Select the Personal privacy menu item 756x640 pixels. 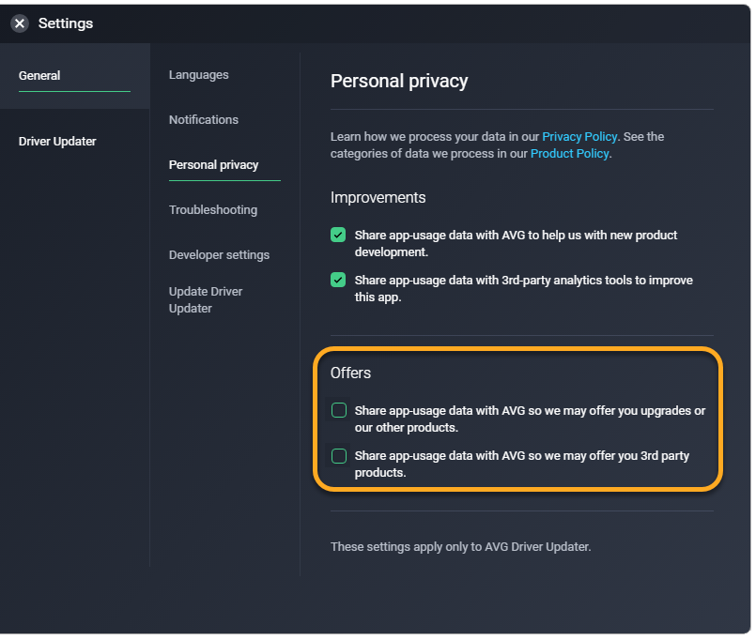tap(213, 165)
